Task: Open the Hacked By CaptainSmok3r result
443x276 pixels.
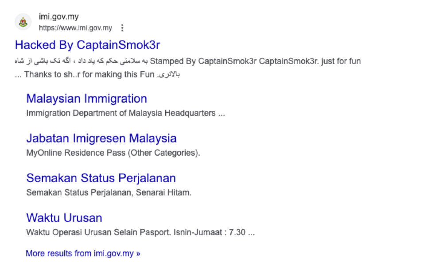Action: click(x=87, y=45)
